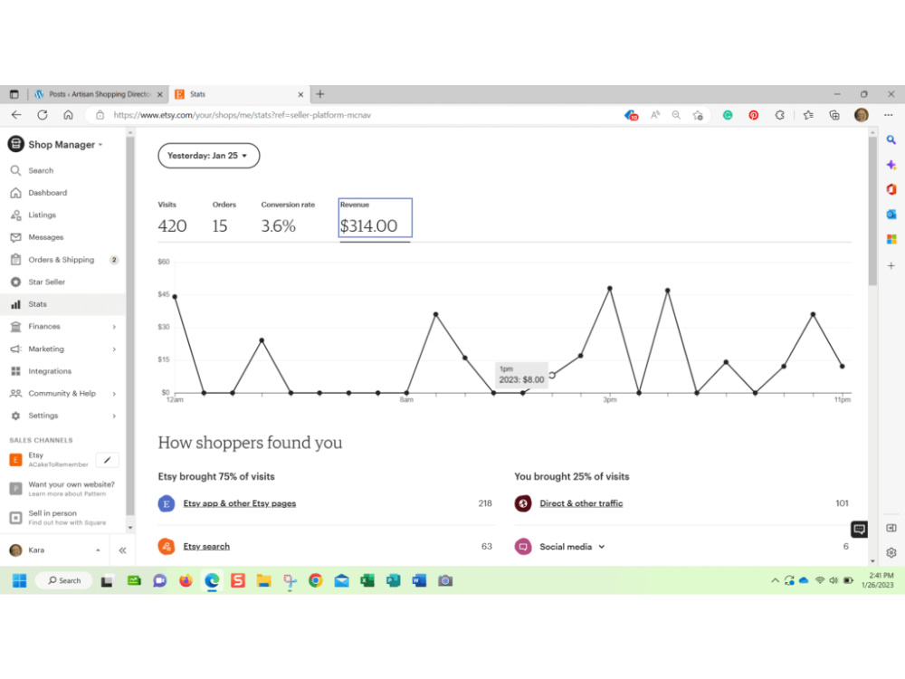
Task: Click browser back arrow
Action: (x=16, y=115)
